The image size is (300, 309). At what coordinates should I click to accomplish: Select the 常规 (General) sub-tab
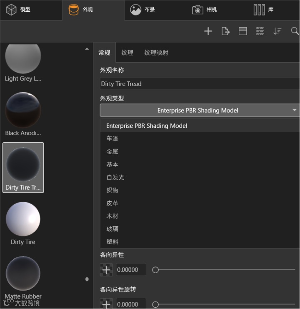pyautogui.click(x=105, y=53)
